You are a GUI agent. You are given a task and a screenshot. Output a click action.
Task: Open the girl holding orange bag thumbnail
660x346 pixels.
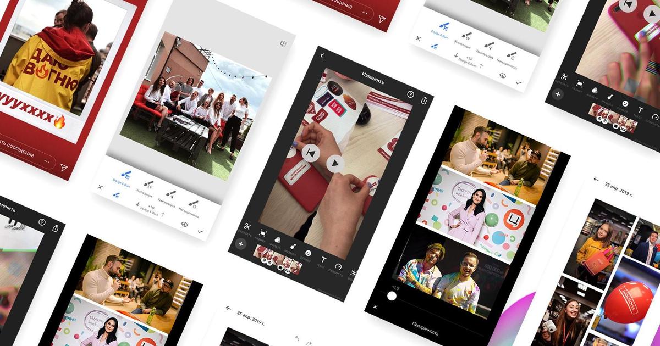(599, 243)
